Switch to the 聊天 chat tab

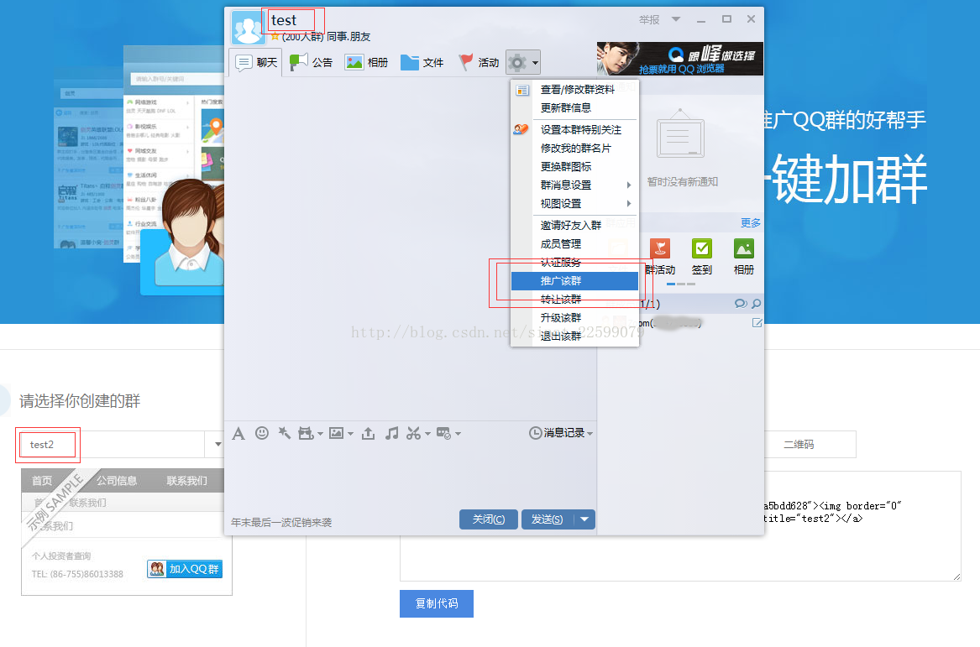pyautogui.click(x=256, y=62)
